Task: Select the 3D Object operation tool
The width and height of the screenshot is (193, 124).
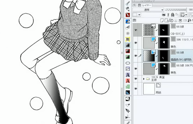Action: point(128,99)
